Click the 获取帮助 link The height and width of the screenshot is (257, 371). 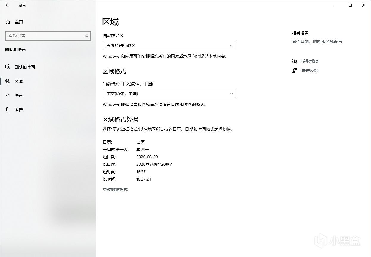click(x=310, y=61)
